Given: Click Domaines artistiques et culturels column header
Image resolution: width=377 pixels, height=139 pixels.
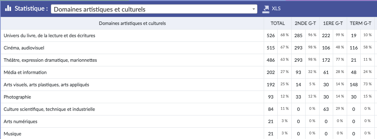Looking at the screenshot, I should pyautogui.click(x=133, y=23).
